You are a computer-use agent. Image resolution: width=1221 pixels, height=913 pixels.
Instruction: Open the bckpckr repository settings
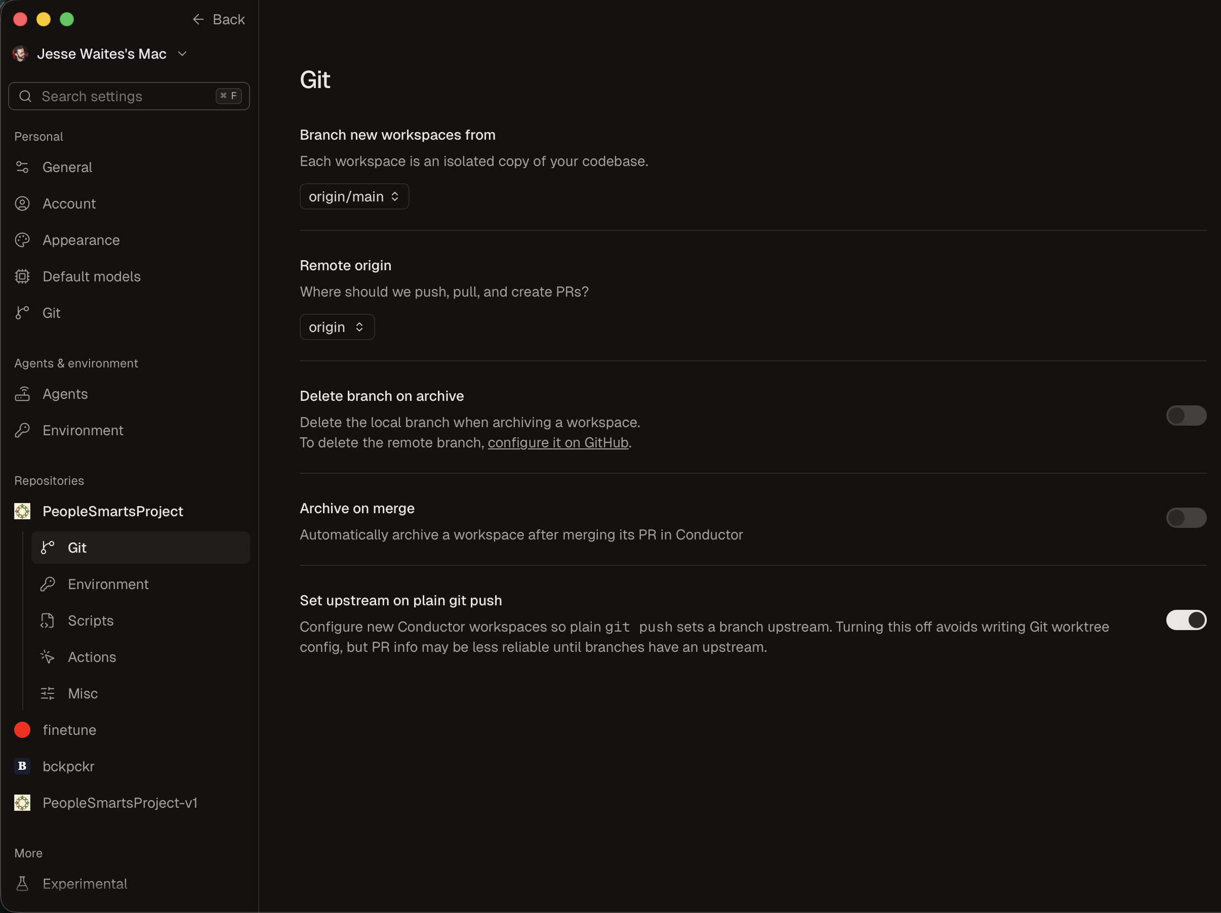pyautogui.click(x=129, y=766)
